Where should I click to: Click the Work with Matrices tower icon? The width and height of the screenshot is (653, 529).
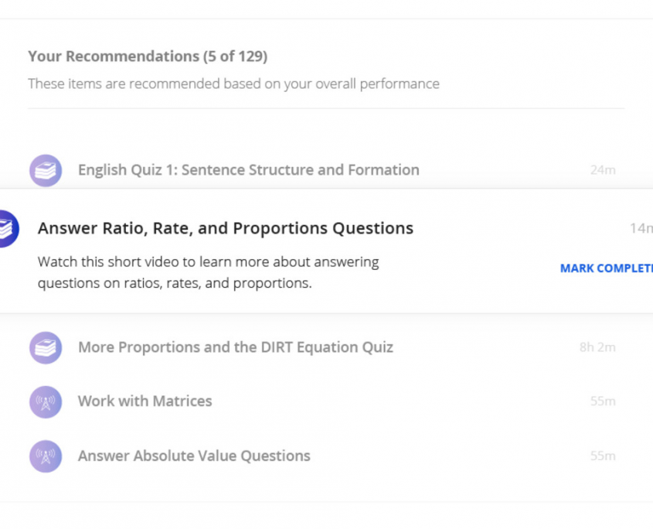(46, 401)
